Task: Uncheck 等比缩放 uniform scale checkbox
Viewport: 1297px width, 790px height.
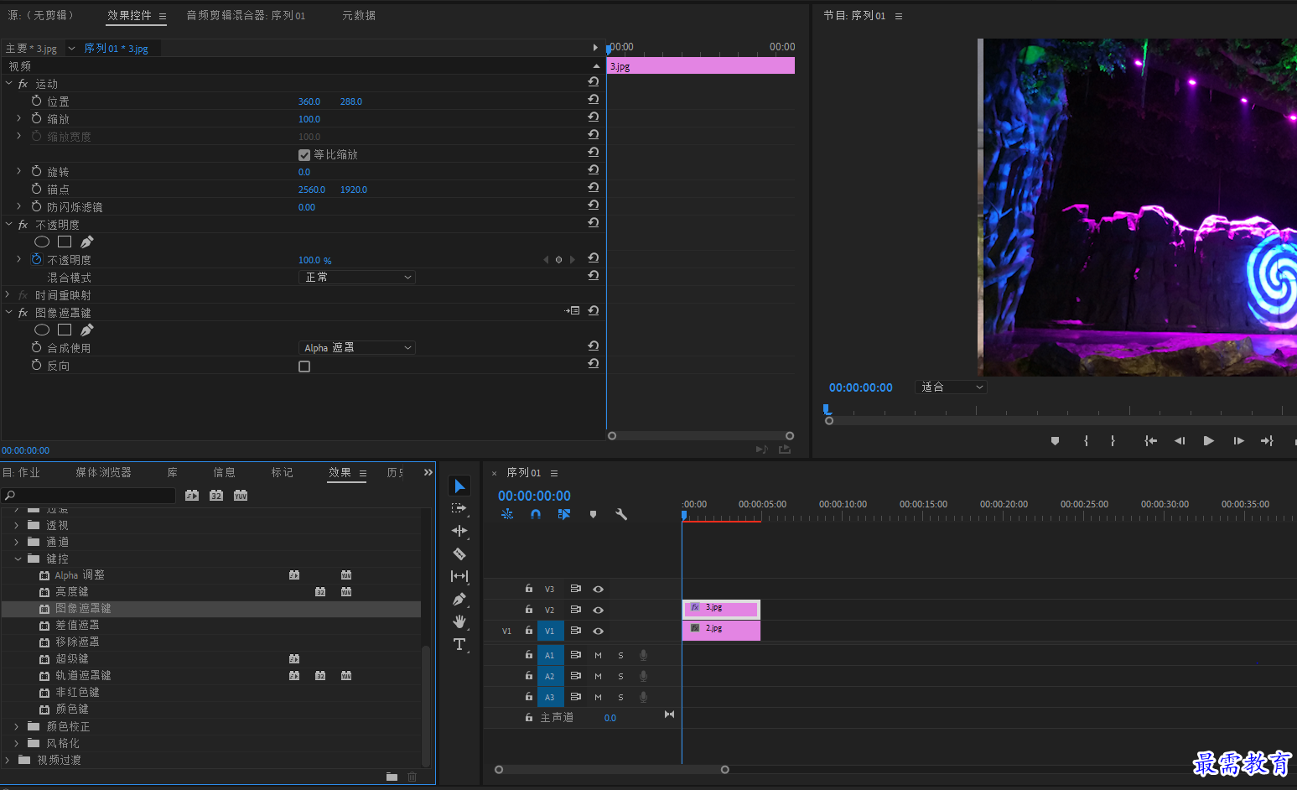Action: click(304, 155)
